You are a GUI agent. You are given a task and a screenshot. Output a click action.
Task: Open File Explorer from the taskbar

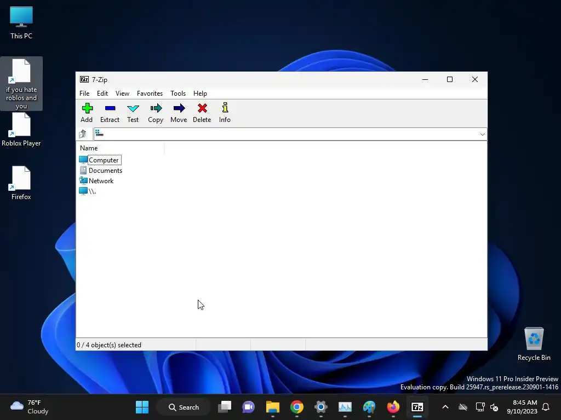click(273, 407)
